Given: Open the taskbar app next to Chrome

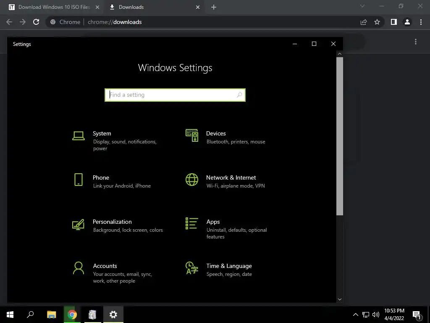Looking at the screenshot, I should tap(93, 315).
